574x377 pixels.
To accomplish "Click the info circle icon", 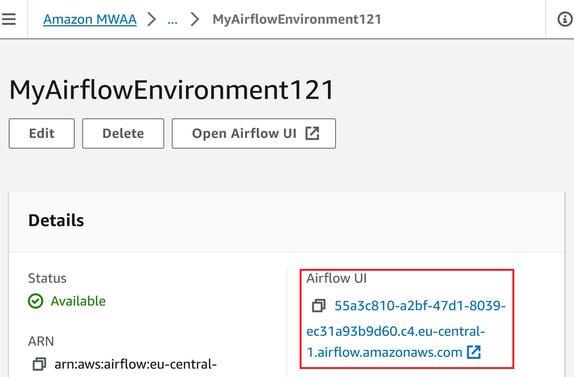I will pyautogui.click(x=565, y=19).
